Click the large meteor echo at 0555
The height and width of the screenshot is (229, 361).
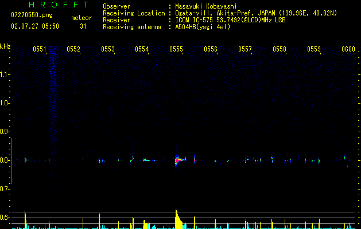tap(179, 160)
